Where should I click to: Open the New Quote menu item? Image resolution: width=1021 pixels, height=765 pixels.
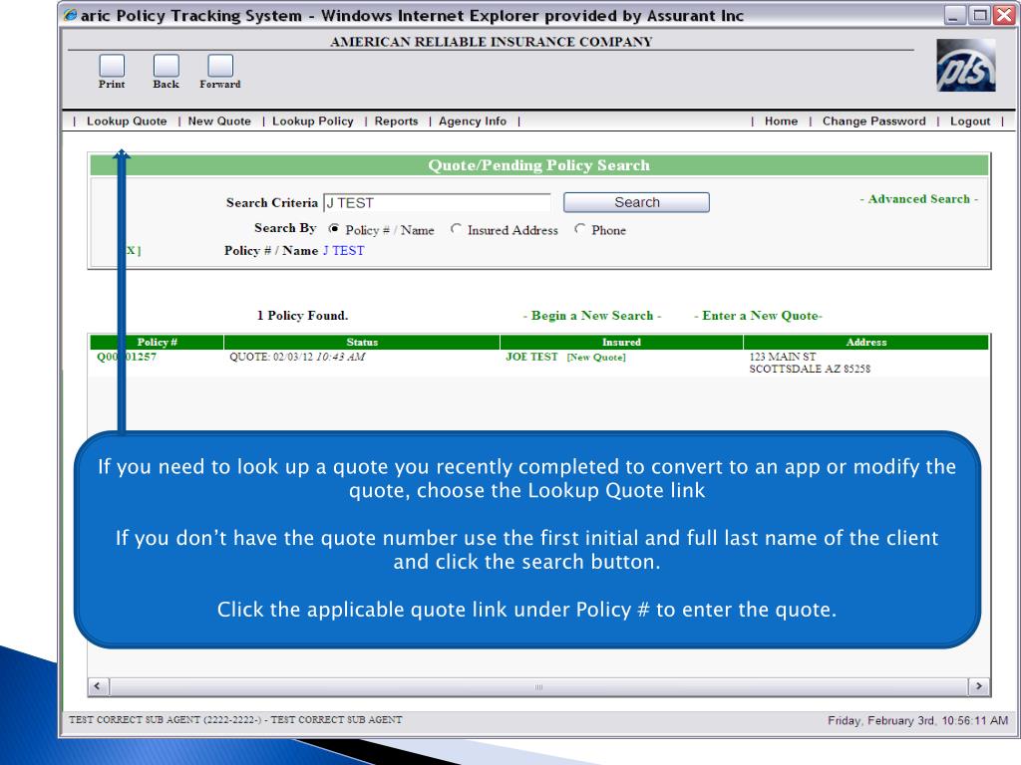click(219, 121)
